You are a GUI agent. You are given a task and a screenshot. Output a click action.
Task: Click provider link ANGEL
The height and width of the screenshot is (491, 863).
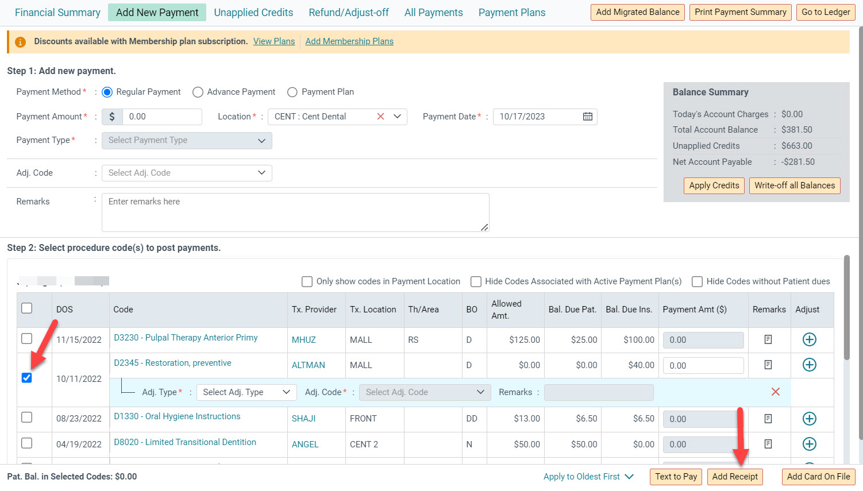[305, 444]
